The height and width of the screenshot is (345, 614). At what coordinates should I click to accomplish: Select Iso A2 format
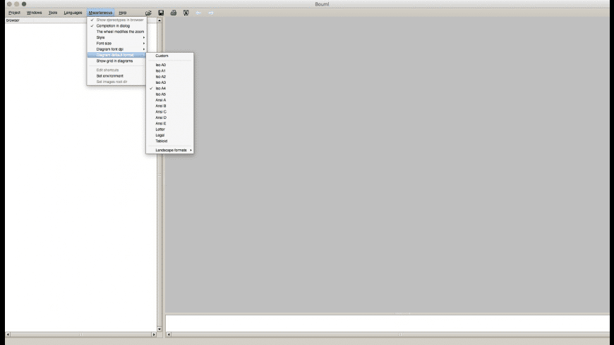point(170,77)
